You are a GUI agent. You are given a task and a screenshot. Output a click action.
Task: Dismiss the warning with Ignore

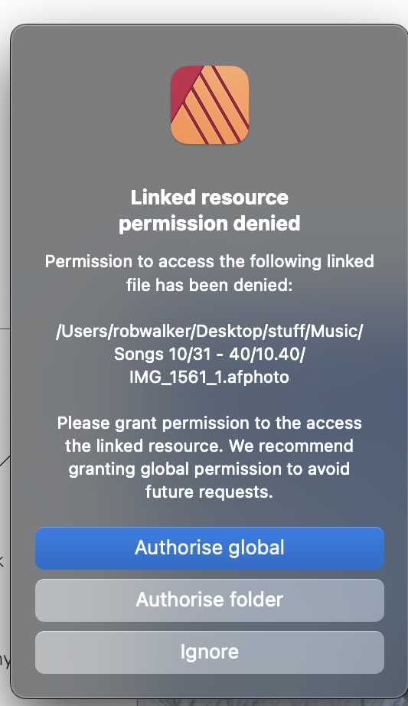pyautogui.click(x=210, y=652)
